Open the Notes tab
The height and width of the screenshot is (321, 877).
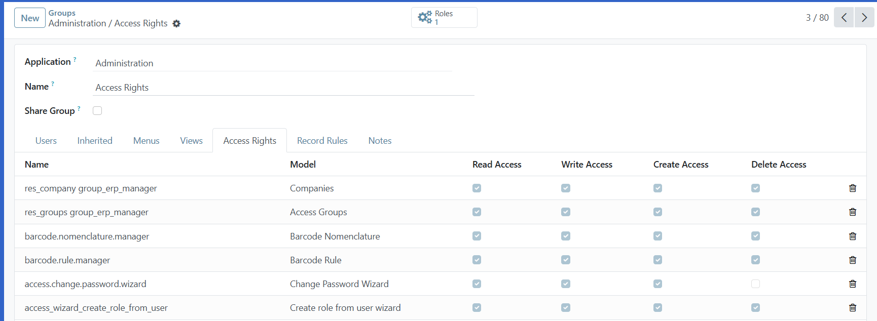click(x=380, y=141)
